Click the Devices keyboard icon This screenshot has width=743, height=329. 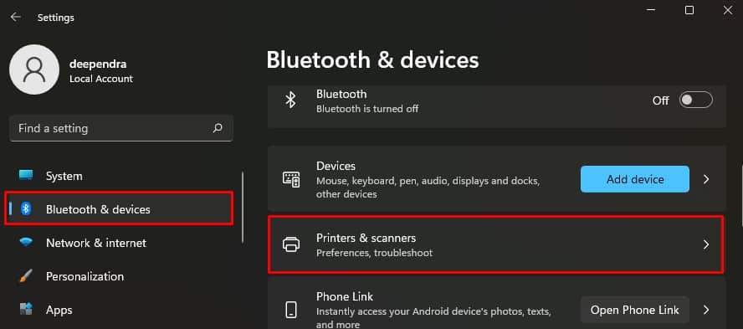click(291, 179)
